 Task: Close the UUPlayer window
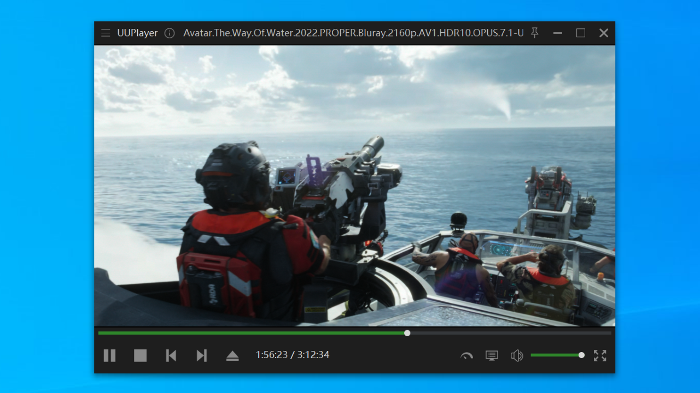pos(604,33)
